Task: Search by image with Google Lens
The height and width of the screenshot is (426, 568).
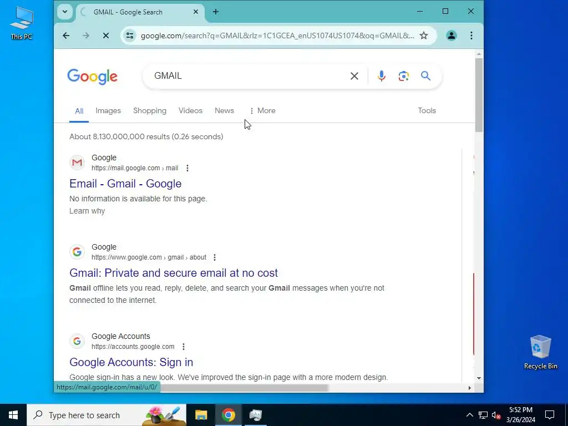Action: (x=404, y=75)
